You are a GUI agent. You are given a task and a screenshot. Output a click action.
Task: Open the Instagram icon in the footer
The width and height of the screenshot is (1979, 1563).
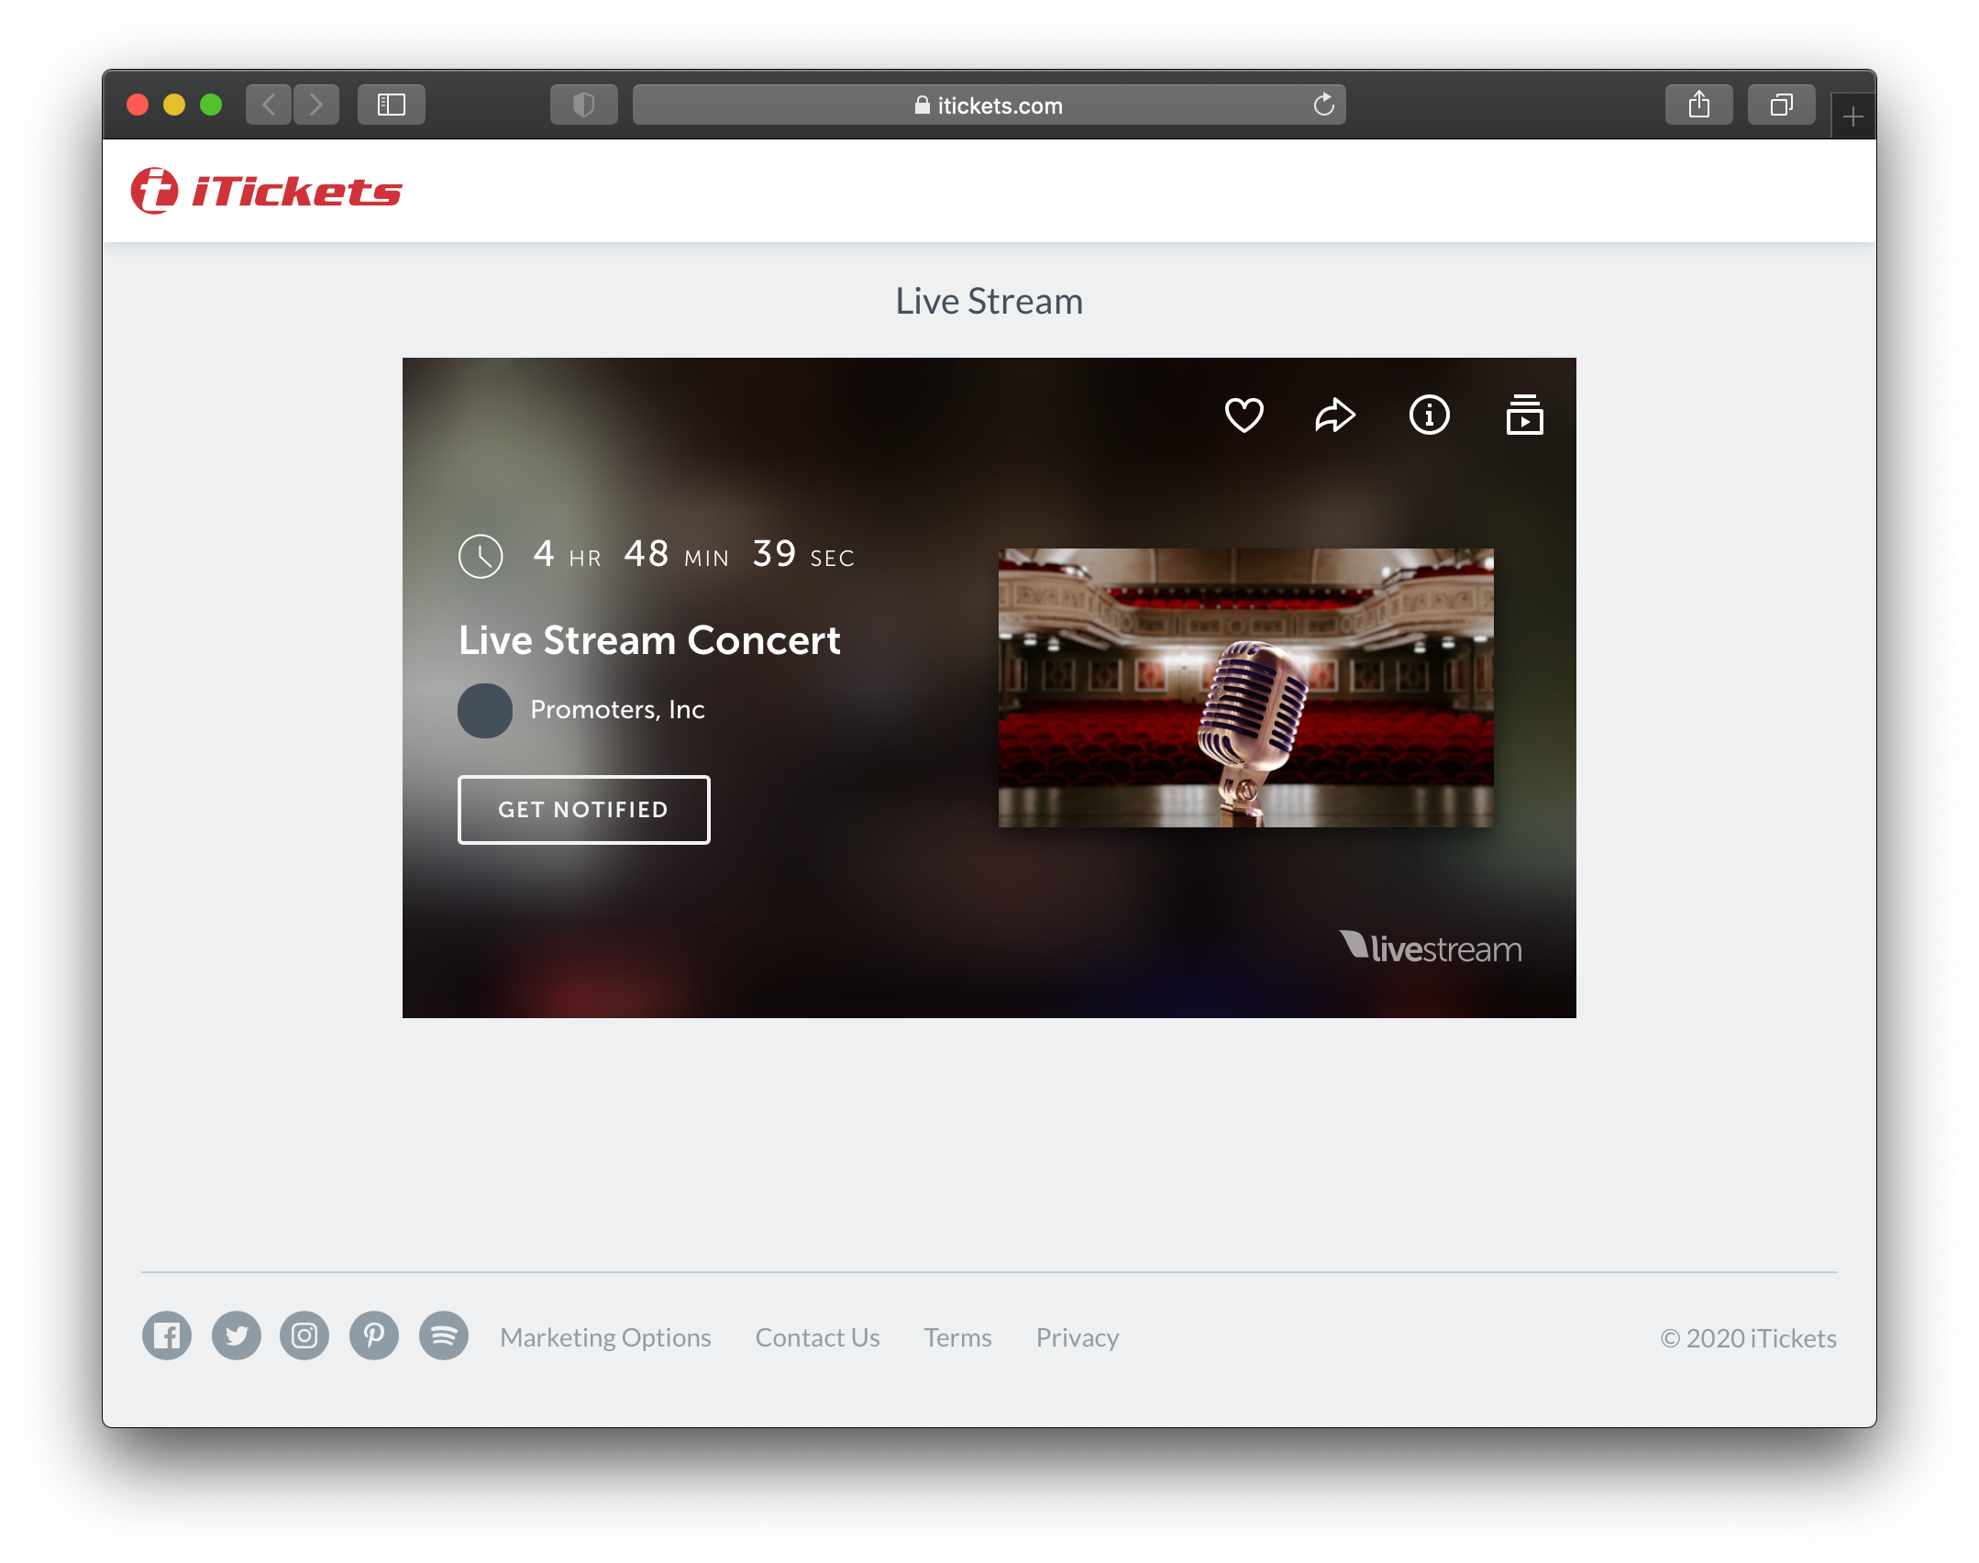pyautogui.click(x=304, y=1336)
